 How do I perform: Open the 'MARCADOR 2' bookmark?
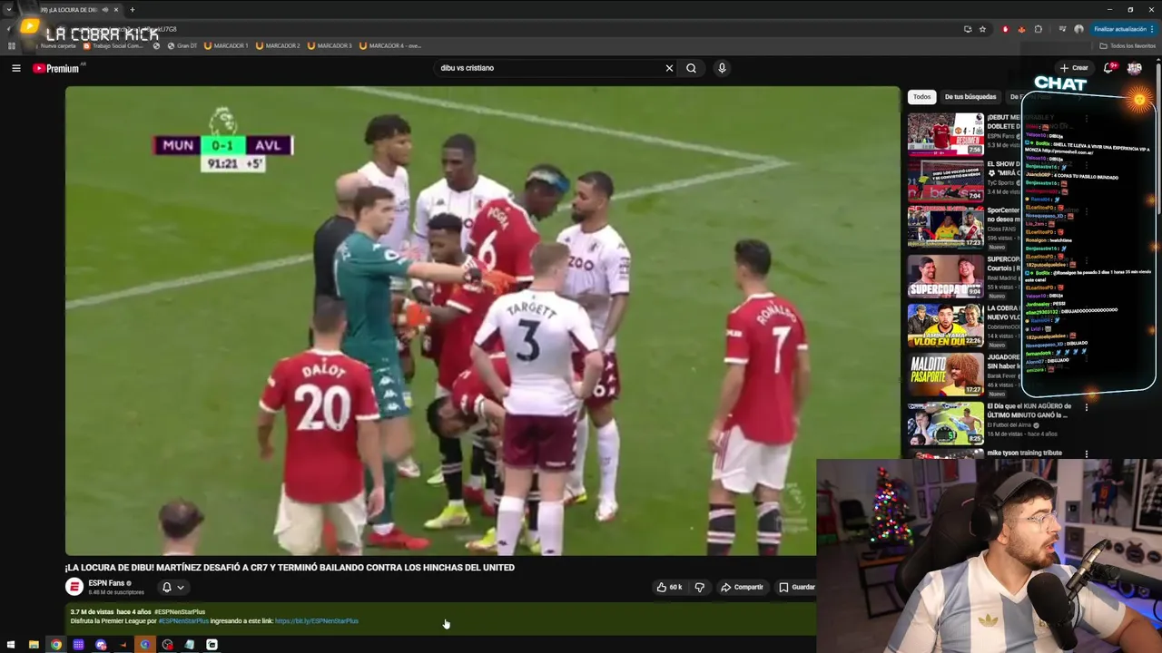click(x=278, y=45)
